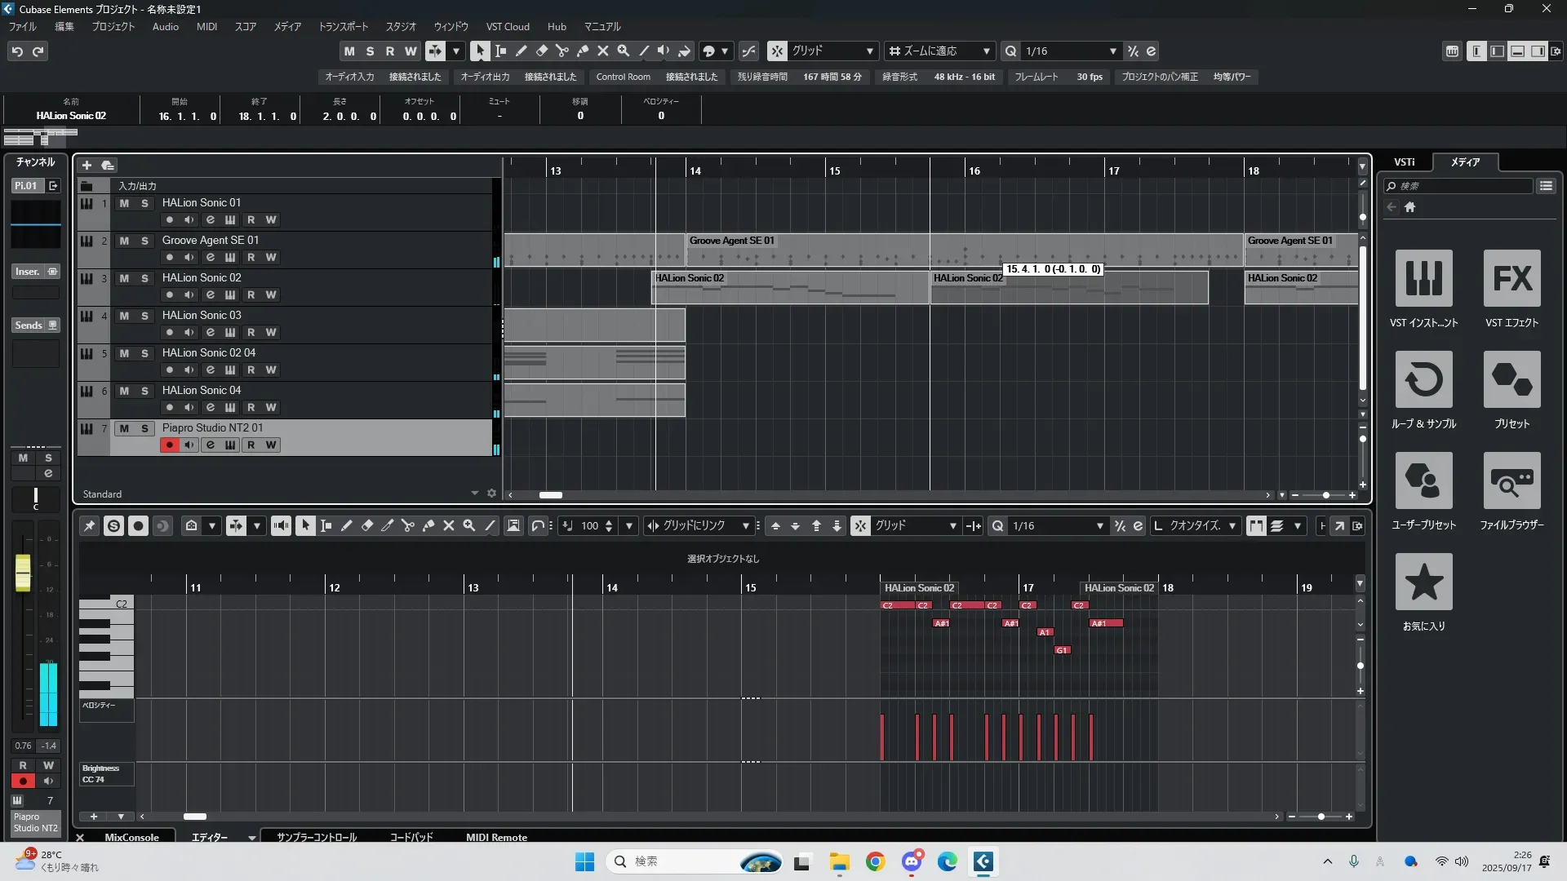This screenshot has width=1567, height=881.
Task: Disable record enable on Piapro Studio NT2 track
Action: (x=169, y=445)
